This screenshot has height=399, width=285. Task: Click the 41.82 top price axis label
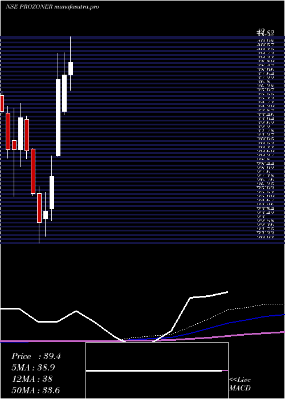[x=266, y=33]
